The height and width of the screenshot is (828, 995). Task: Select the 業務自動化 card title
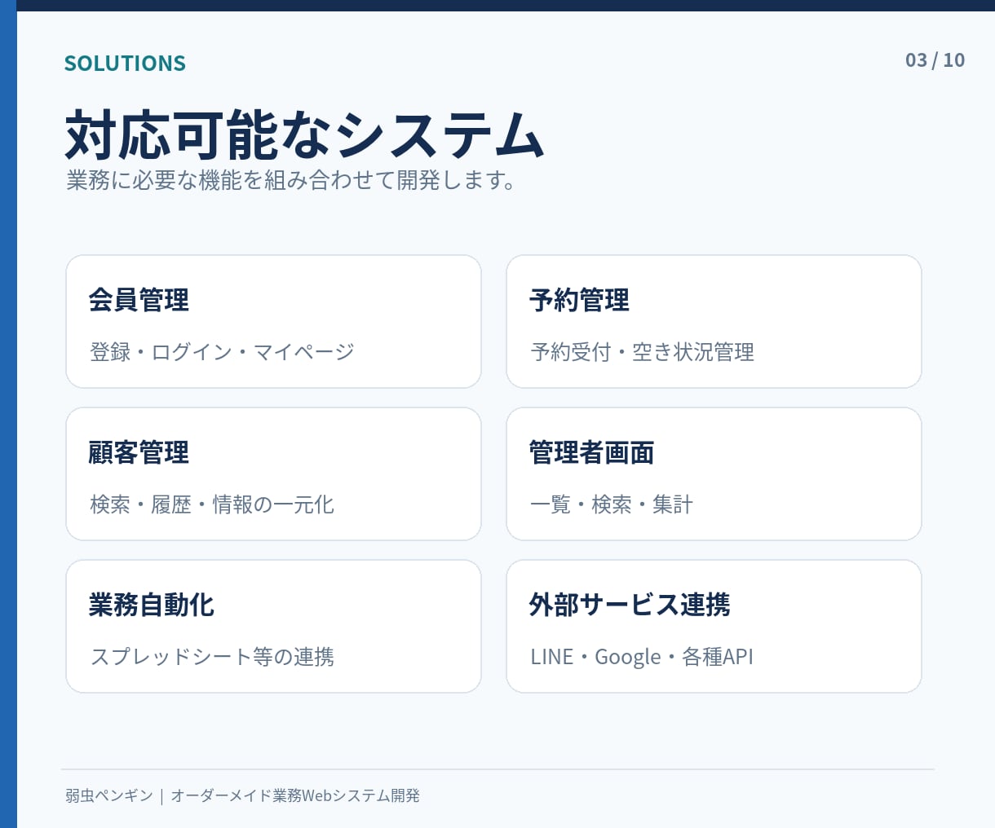pyautogui.click(x=151, y=605)
